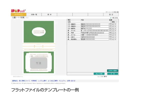Screen dimensions: 154x102
Task: Switch to the 印刷一覧 tab
Action: [34, 15]
